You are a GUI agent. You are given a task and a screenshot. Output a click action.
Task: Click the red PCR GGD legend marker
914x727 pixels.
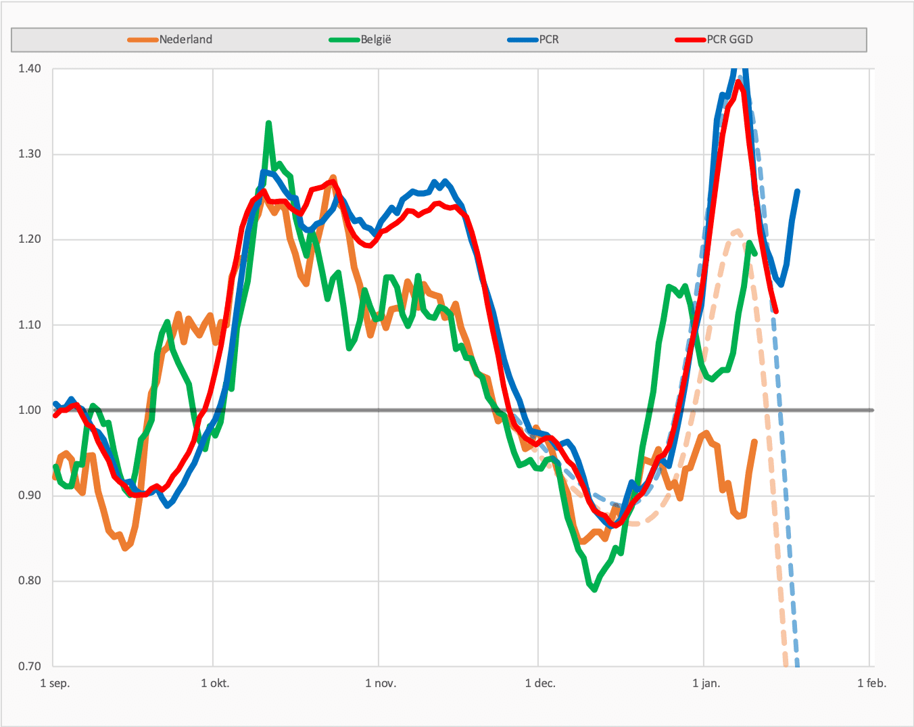[691, 40]
